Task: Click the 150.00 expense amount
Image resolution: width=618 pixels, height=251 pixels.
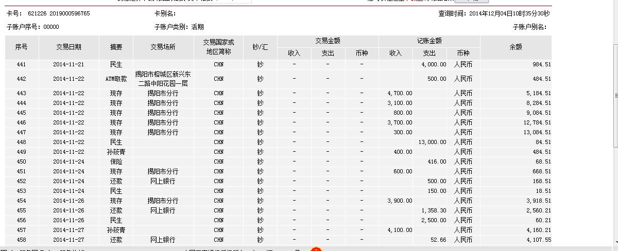Action: pos(437,191)
